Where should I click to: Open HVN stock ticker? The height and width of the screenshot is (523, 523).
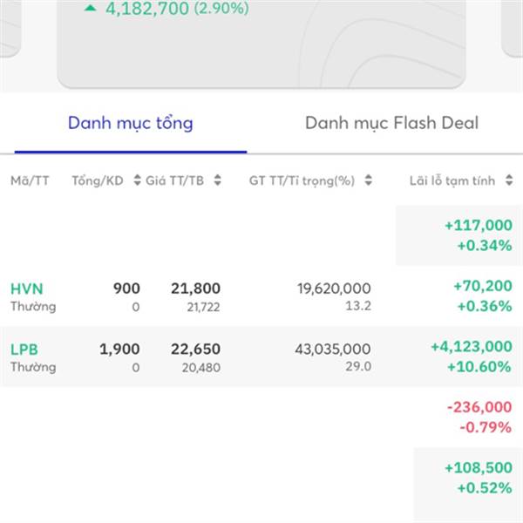point(27,289)
